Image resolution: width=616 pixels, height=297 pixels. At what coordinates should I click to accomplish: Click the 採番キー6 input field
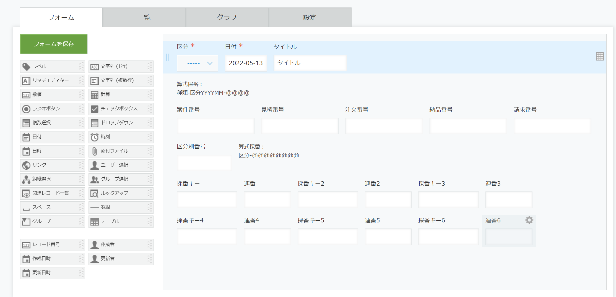tap(448, 237)
